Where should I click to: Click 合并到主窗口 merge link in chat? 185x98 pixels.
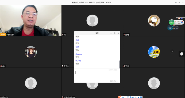(113, 70)
